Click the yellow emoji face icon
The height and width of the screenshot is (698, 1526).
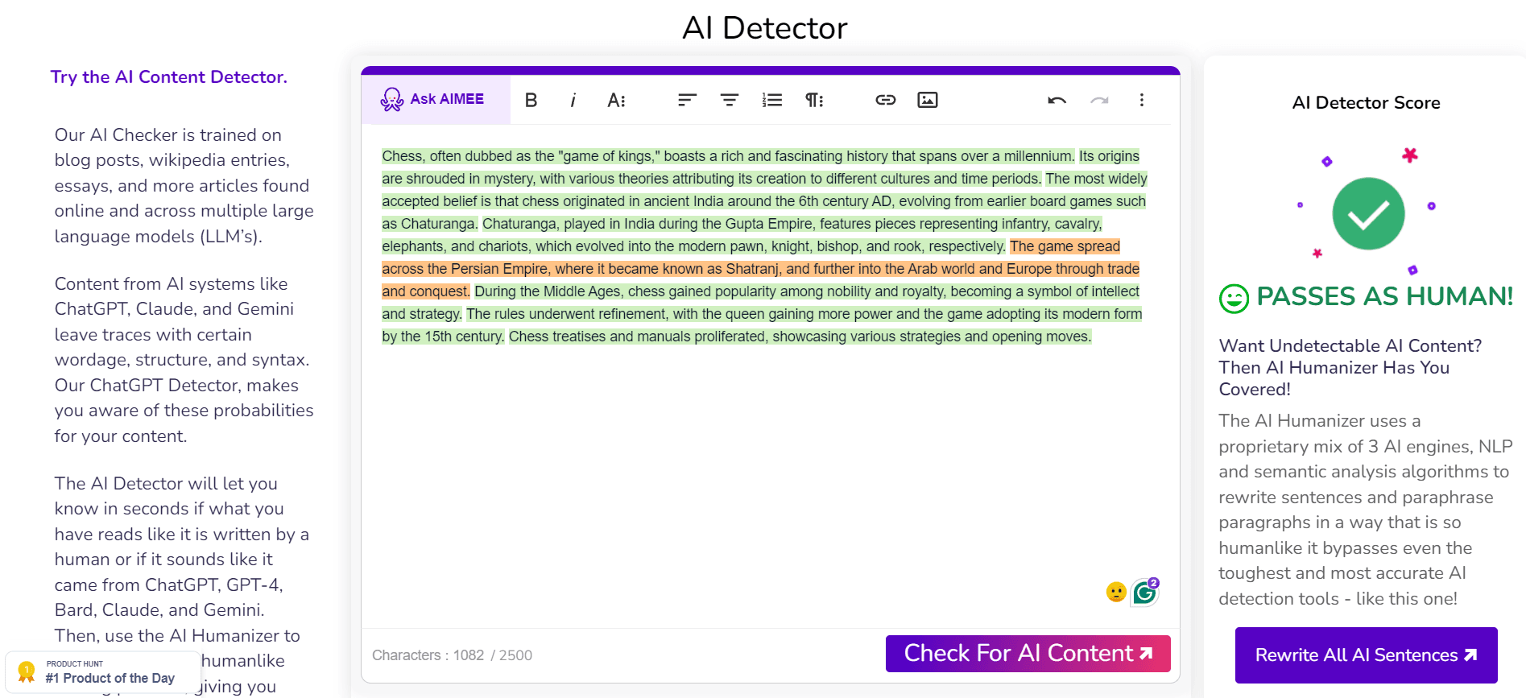click(x=1115, y=593)
